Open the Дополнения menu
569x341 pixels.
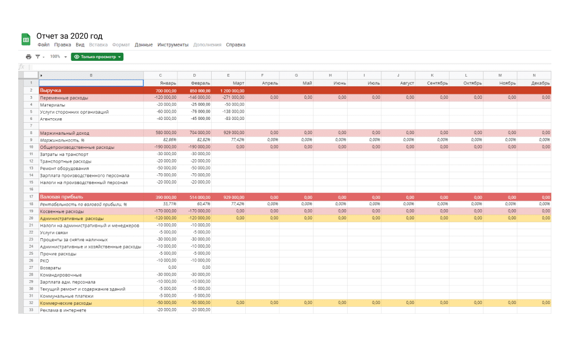207,44
